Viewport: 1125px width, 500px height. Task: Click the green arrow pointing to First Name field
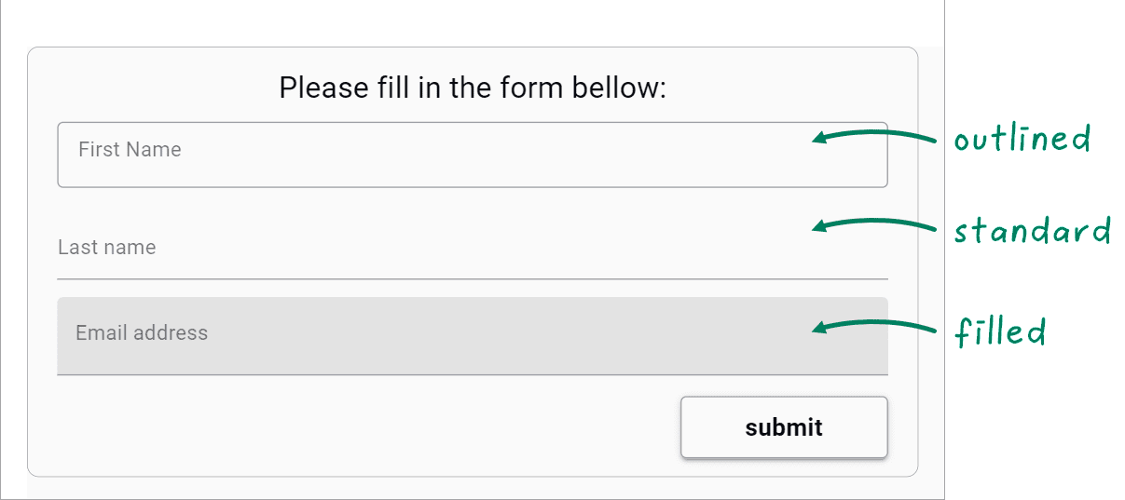873,135
